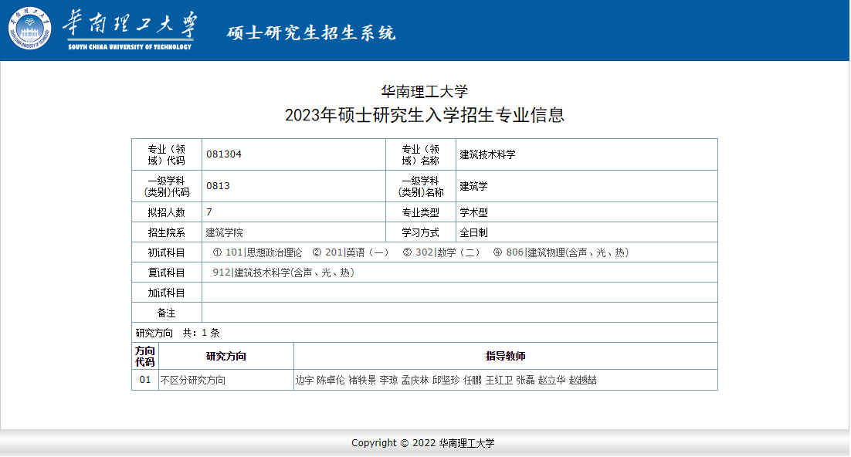Click the 学习方式 label cell

point(421,232)
